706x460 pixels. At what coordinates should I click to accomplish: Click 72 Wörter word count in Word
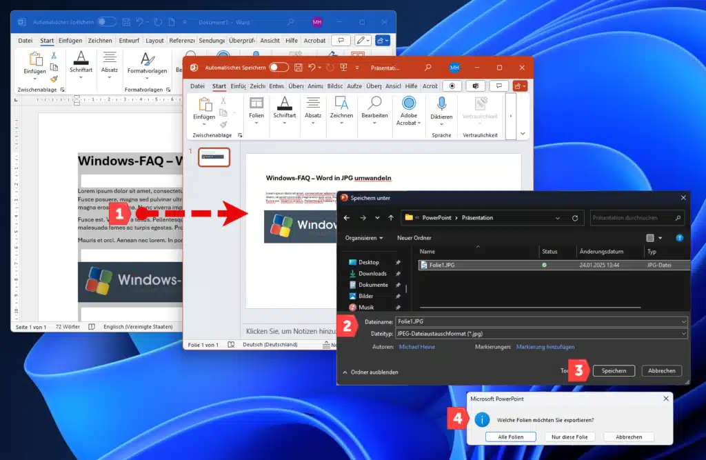click(68, 327)
